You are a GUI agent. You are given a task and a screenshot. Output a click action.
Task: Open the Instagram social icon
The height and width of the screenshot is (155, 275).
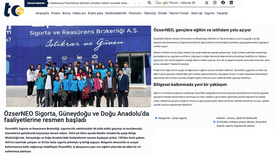pos(215,2)
